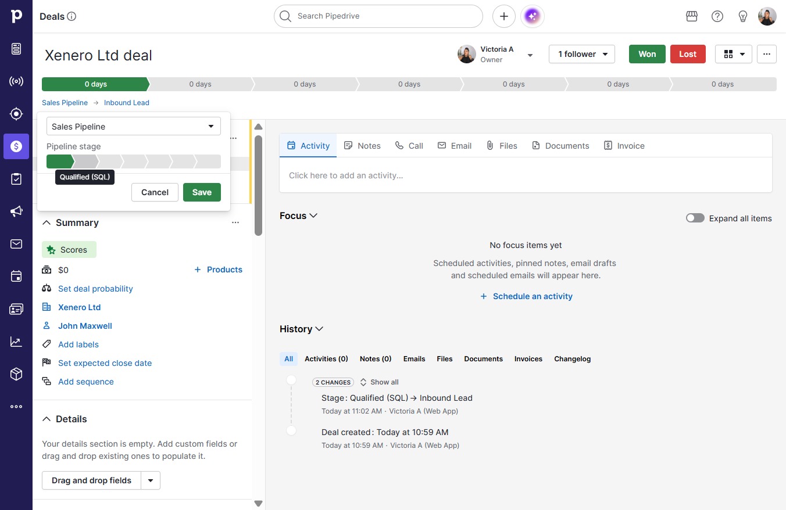Click the Add sequence link
The width and height of the screenshot is (786, 510).
click(86, 382)
